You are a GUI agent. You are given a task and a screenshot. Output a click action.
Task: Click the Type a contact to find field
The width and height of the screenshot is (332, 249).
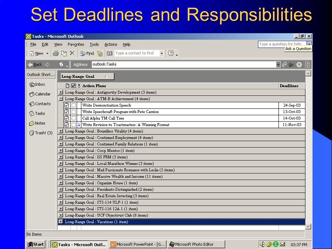coord(137,53)
